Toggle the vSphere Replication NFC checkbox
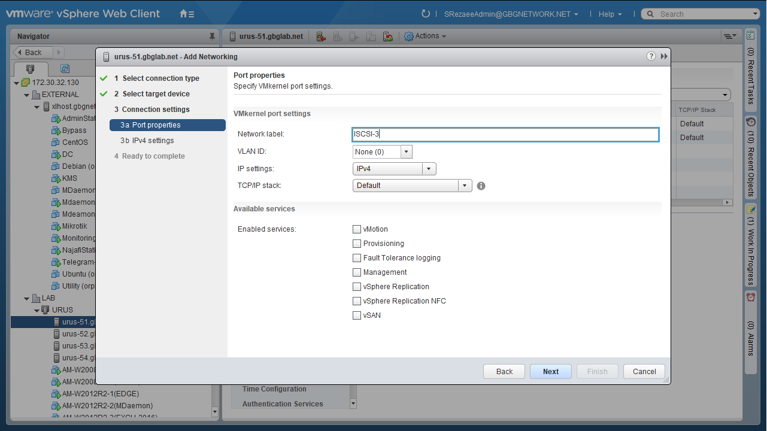 357,301
